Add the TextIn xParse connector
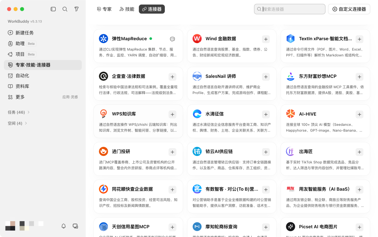 point(359,39)
